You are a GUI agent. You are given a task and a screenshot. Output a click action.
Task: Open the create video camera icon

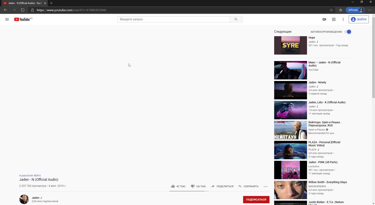(x=324, y=19)
